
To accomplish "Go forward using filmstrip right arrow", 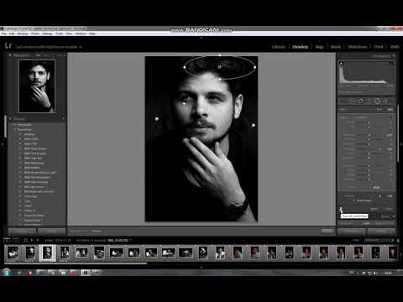I will pos(38,240).
